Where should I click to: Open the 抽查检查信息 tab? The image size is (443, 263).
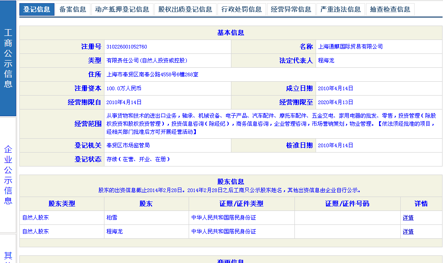(x=390, y=9)
